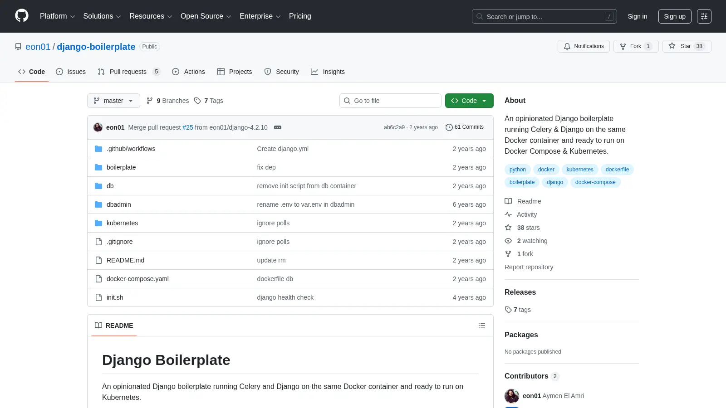The height and width of the screenshot is (408, 726).
Task: Click the Search or jump to field
Action: (544, 16)
